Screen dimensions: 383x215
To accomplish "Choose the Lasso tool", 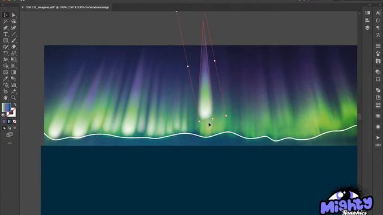I will [x=14, y=21].
